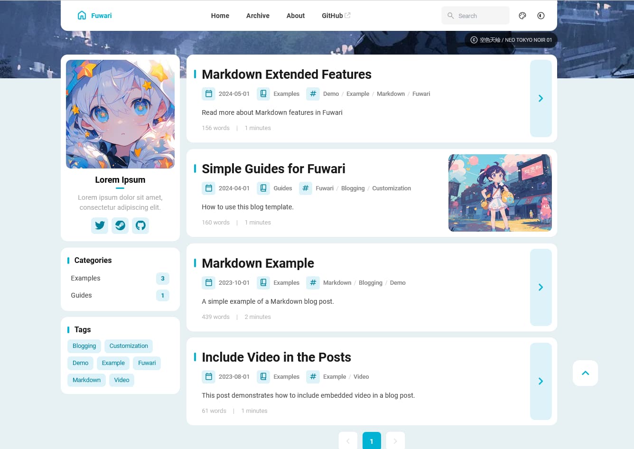Open Include Video post via chevron
Screen dimensions: 634x449
pos(541,381)
